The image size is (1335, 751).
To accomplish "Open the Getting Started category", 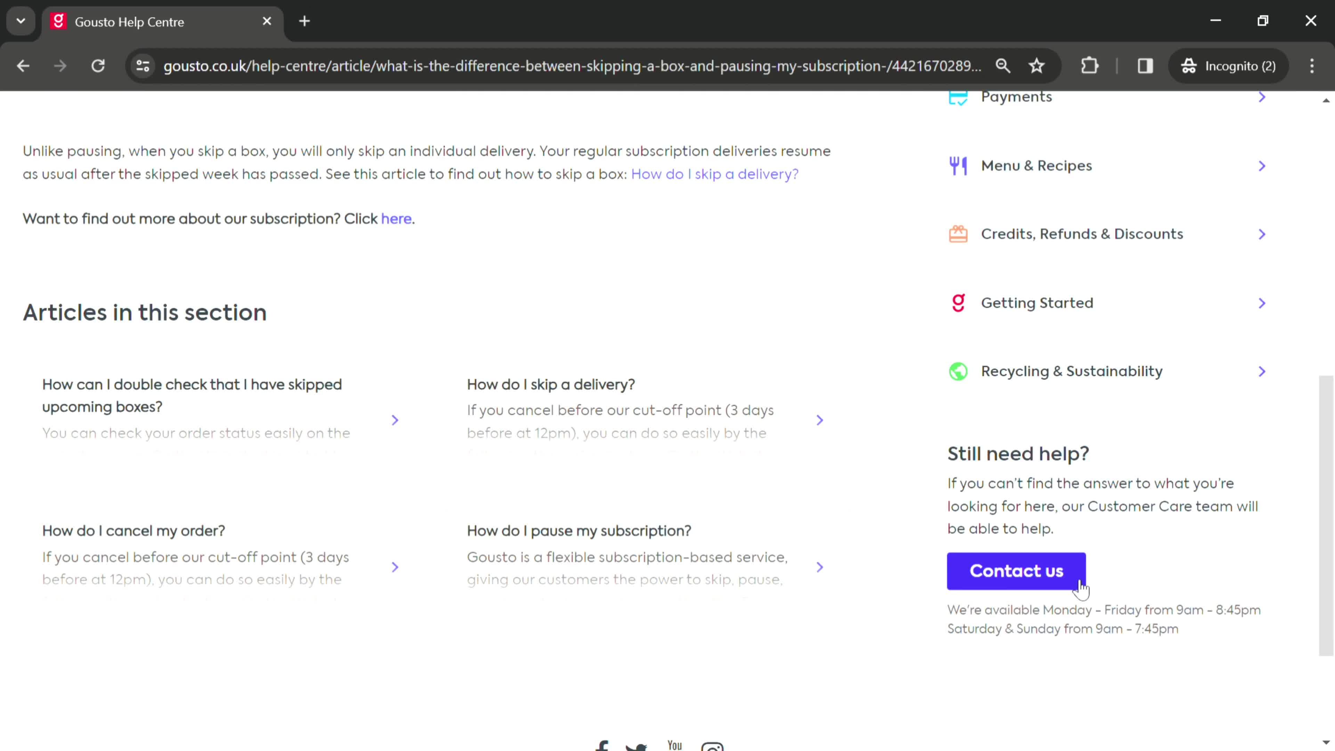I will pos(1107,303).
